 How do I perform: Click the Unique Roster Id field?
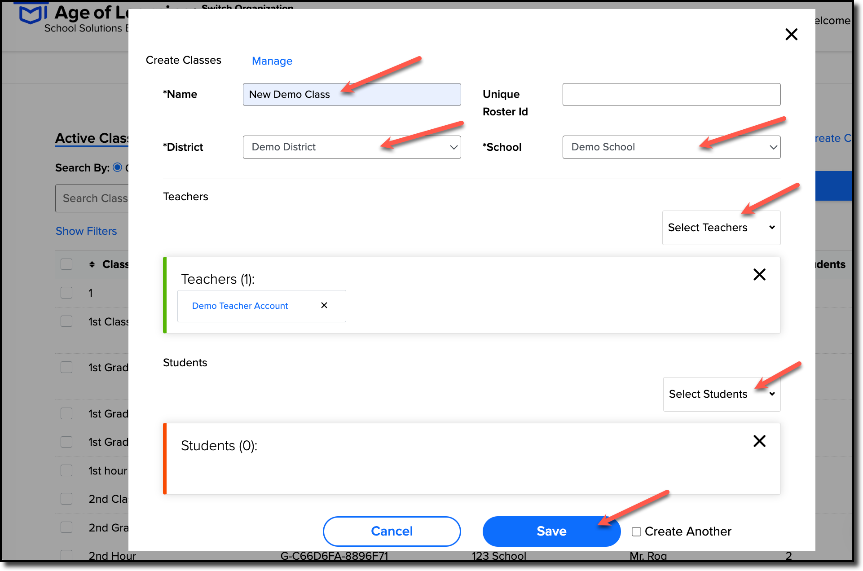coord(671,94)
